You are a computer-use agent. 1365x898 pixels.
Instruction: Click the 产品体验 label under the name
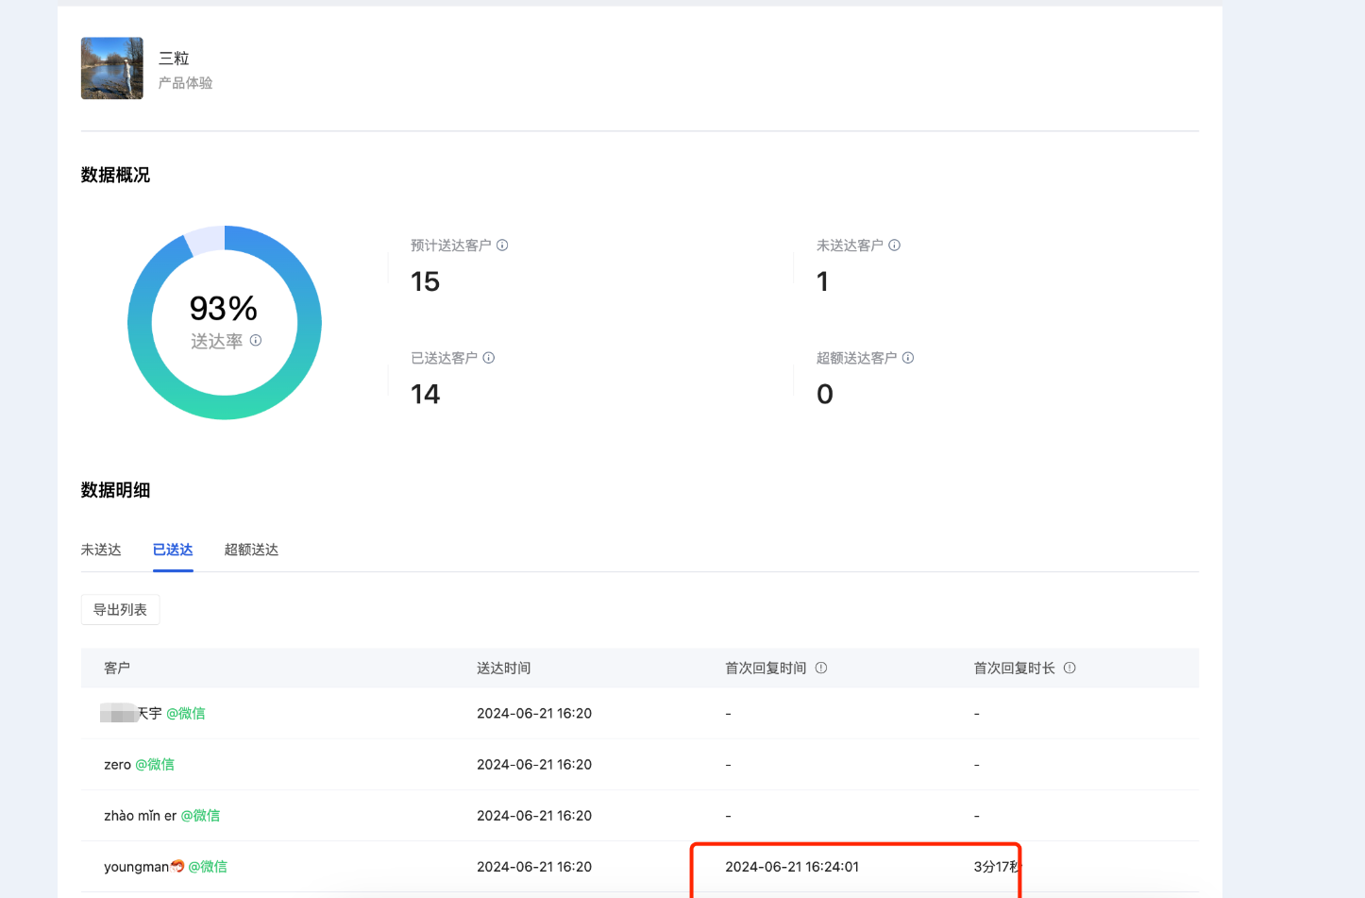186,83
